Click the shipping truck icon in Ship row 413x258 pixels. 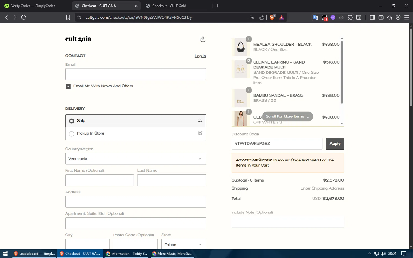point(200,120)
